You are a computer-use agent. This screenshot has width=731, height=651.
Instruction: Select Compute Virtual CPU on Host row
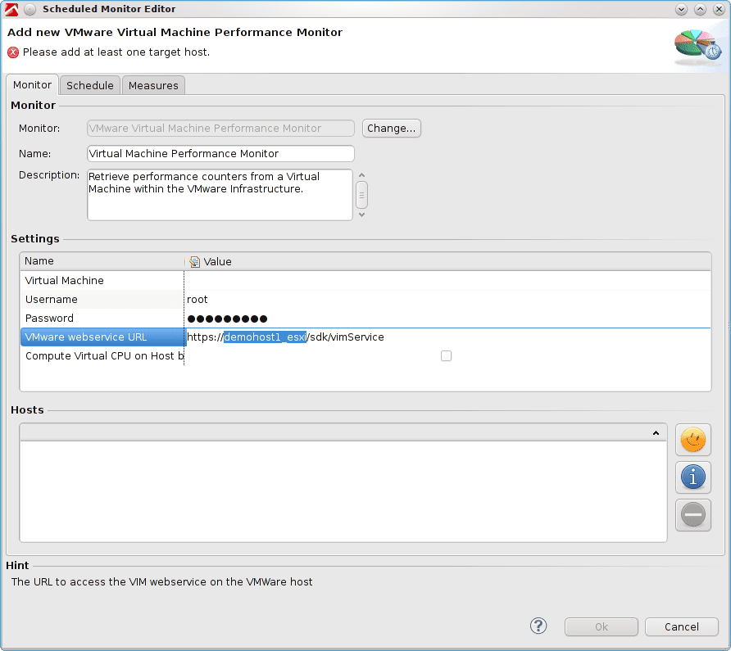pyautogui.click(x=365, y=356)
